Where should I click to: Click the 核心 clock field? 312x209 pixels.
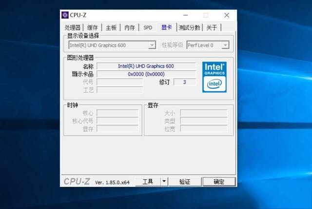(117, 113)
